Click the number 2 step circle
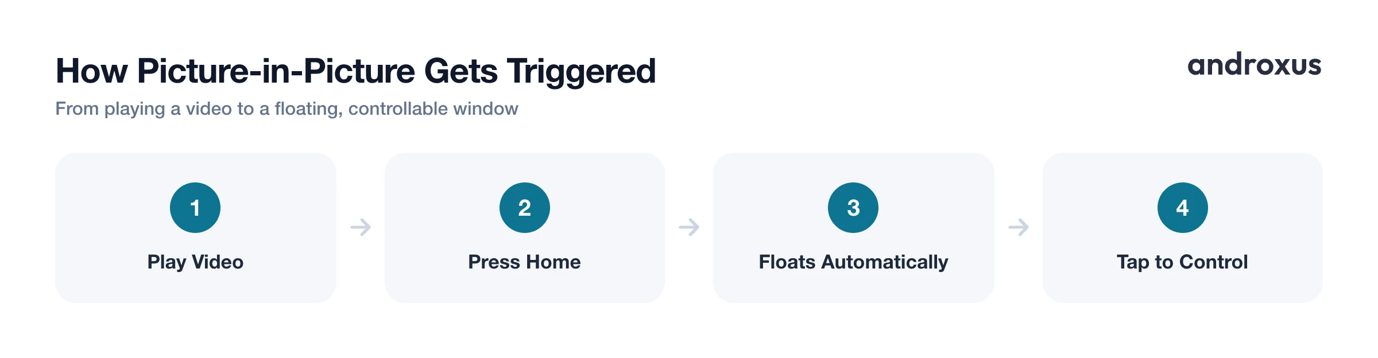Viewport: 1378px width, 358px height. pos(525,208)
